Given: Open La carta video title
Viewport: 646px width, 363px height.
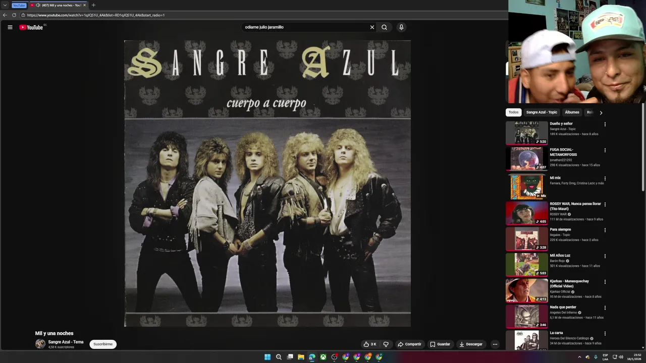Looking at the screenshot, I should coord(556,333).
